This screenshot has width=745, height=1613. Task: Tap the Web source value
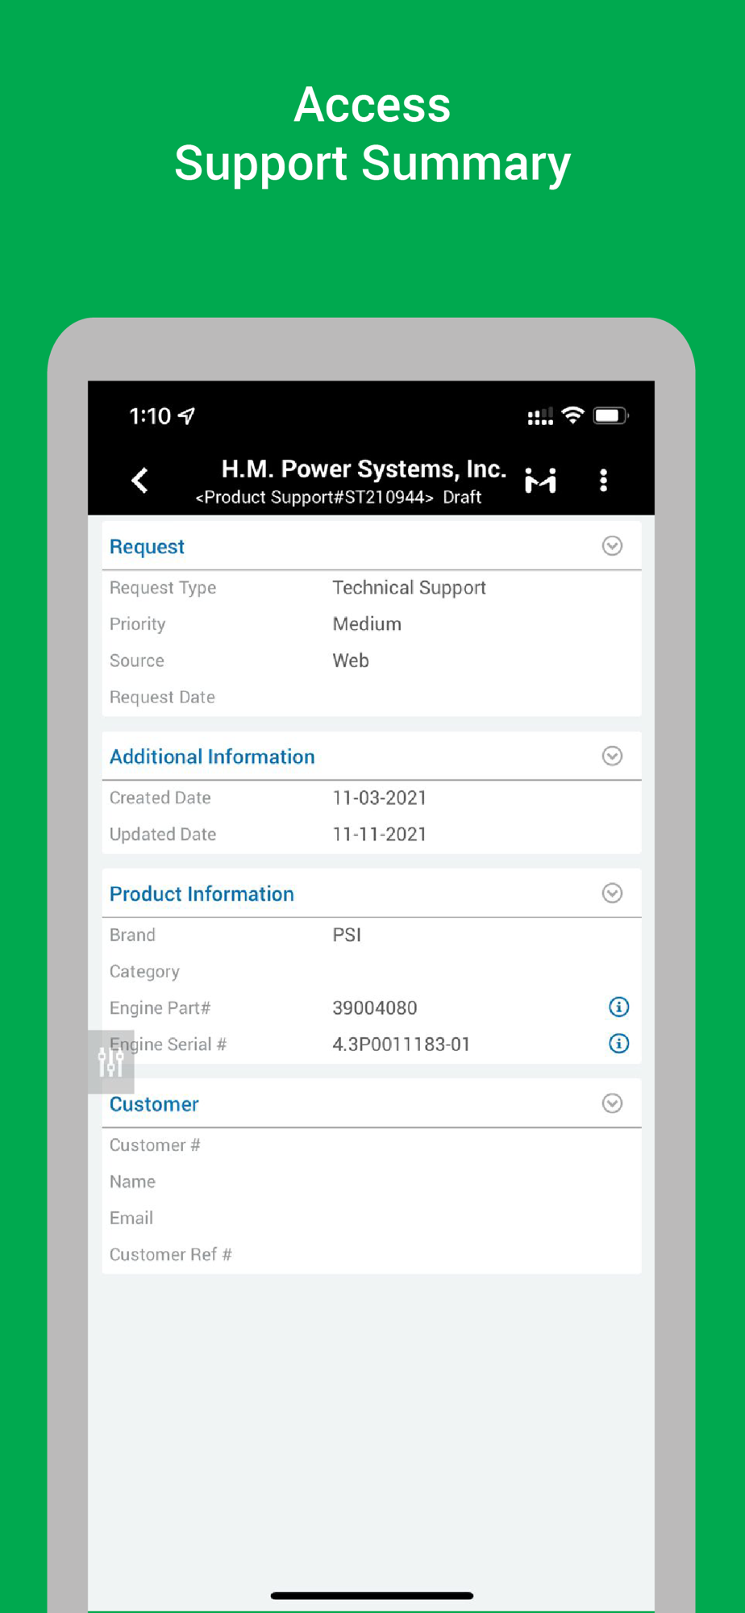coord(351,661)
